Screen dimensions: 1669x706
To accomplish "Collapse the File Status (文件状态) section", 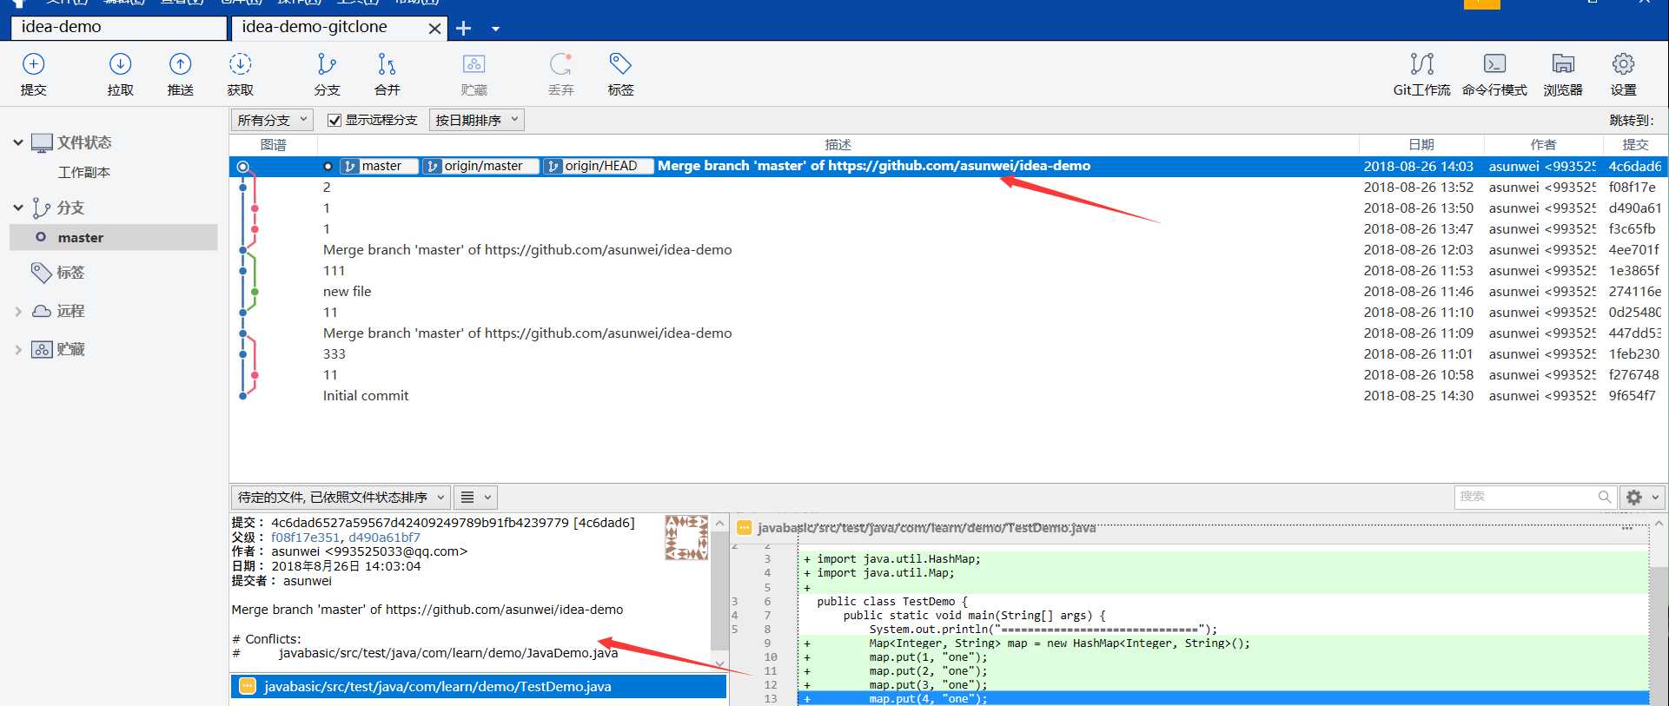I will click(18, 142).
